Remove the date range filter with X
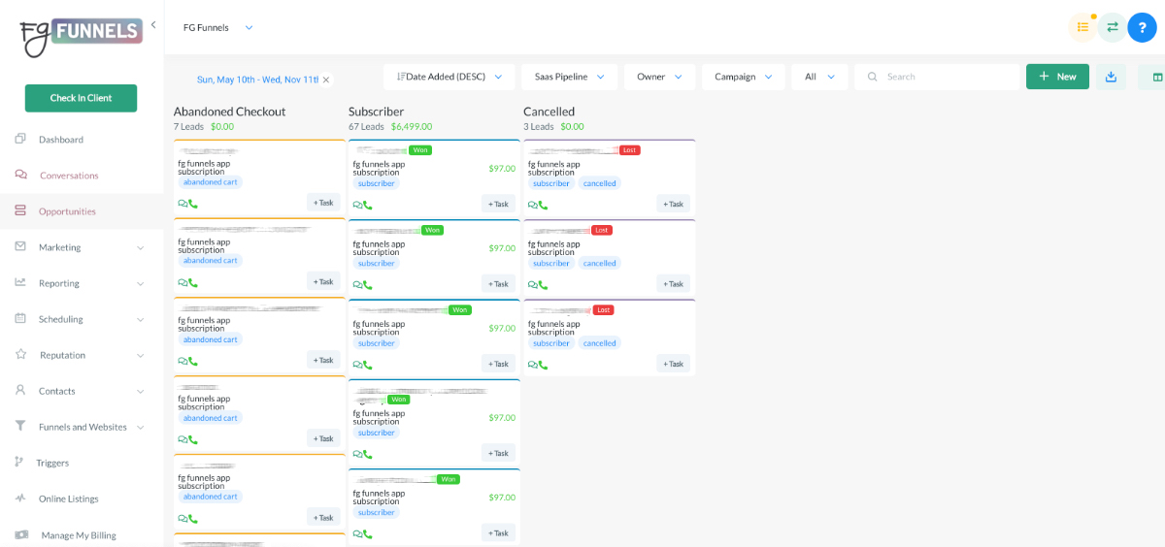Viewport: 1165px width, 547px height. (326, 80)
